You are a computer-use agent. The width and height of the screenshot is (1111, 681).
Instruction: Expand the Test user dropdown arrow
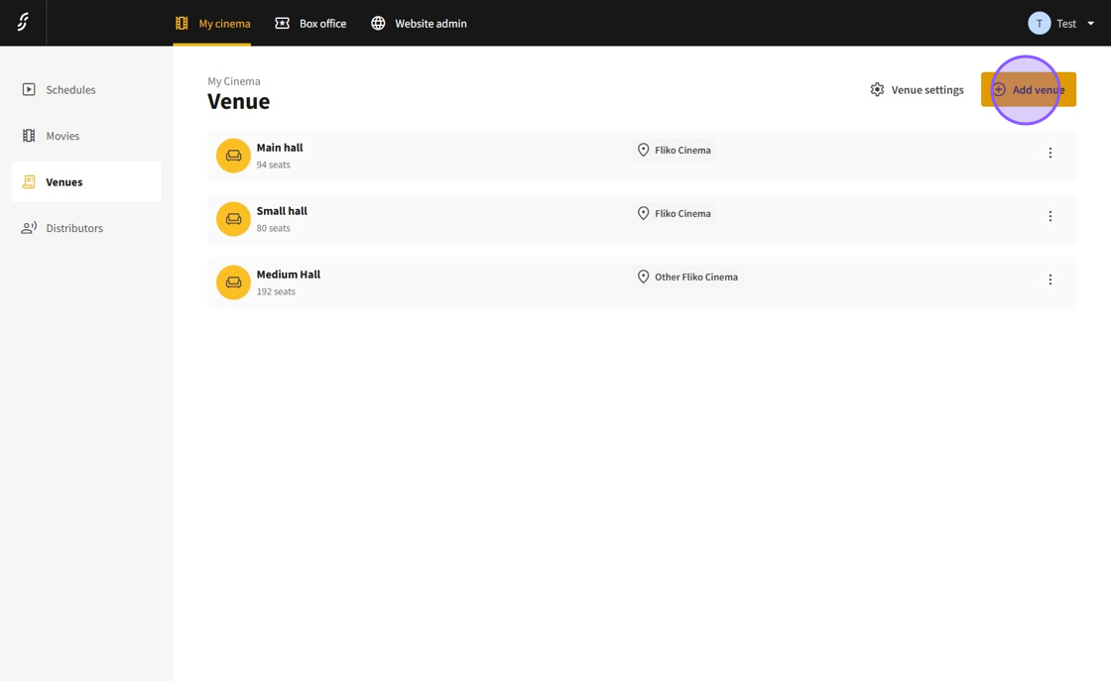pos(1090,23)
